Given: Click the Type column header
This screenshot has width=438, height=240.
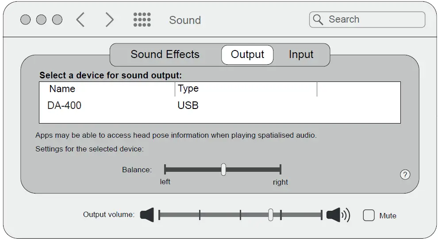Looking at the screenshot, I should [x=188, y=89].
